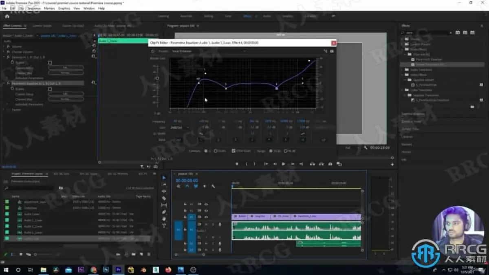
Task: Select the 96 dB range radio button
Action: pyautogui.click(x=286, y=151)
